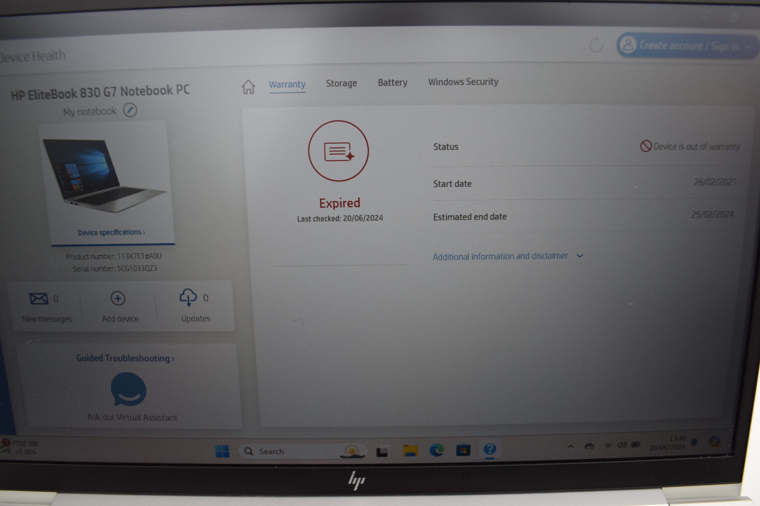Open the Updates cloud download icon
Viewport: 760px width, 506px height.
188,297
